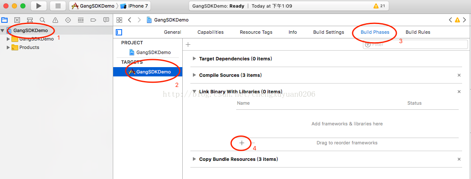
Task: Click the yellow warning count badge
Action: pos(379,6)
